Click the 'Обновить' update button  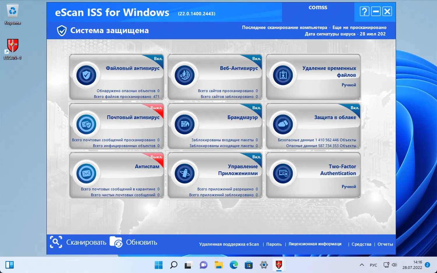(142, 242)
